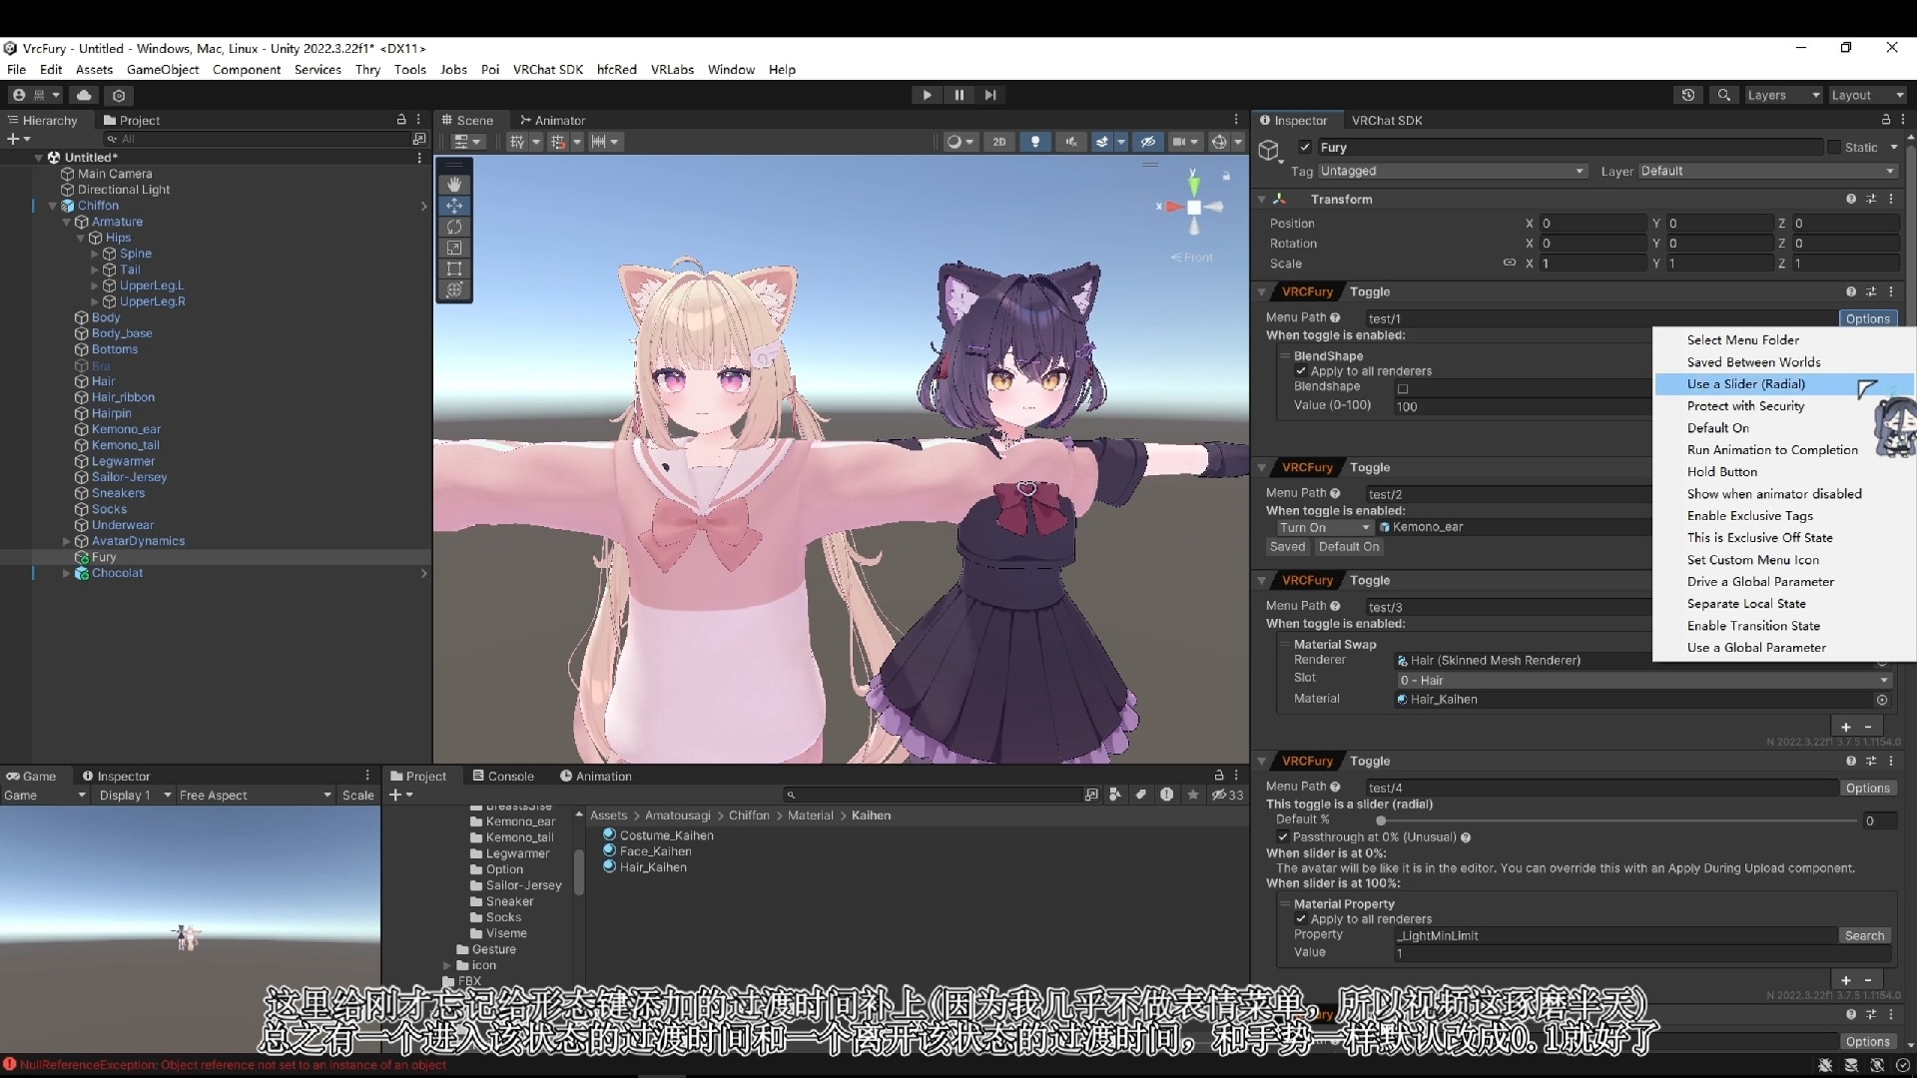Screen dimensions: 1917x1078
Task: Open the cloud services icon
Action: coord(84,95)
